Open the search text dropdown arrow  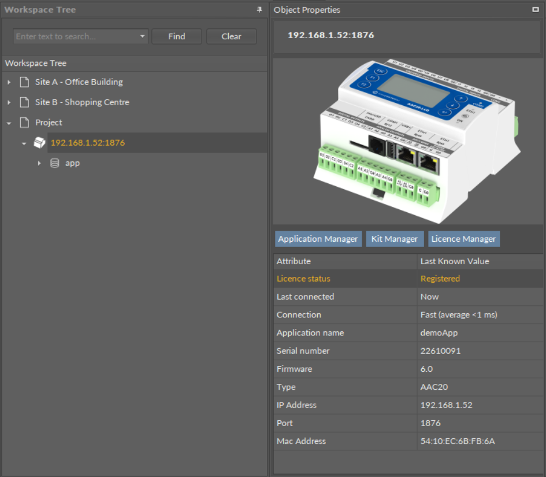click(x=143, y=36)
